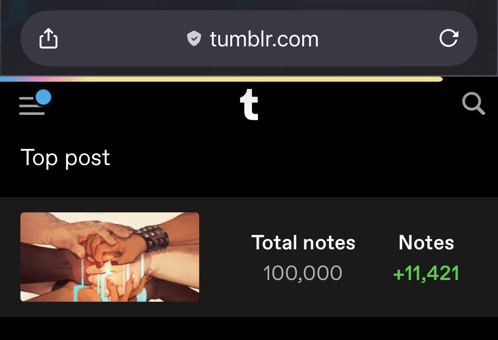This screenshot has height=340, width=498.
Task: Click the "Notes" column label
Action: coord(426,243)
